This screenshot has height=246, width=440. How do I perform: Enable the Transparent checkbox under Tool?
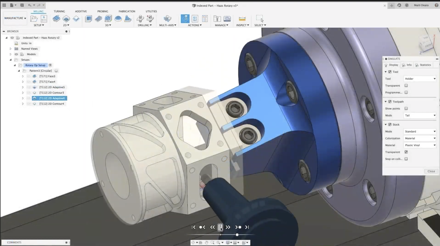pos(406,86)
